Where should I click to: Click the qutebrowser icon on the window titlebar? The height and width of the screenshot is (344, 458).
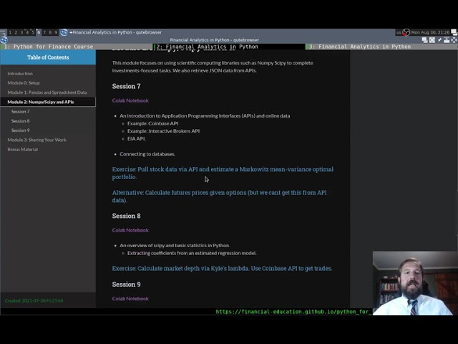point(4,40)
